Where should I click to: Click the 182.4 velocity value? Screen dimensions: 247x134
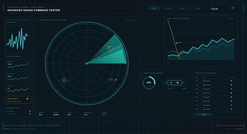[69, 115]
